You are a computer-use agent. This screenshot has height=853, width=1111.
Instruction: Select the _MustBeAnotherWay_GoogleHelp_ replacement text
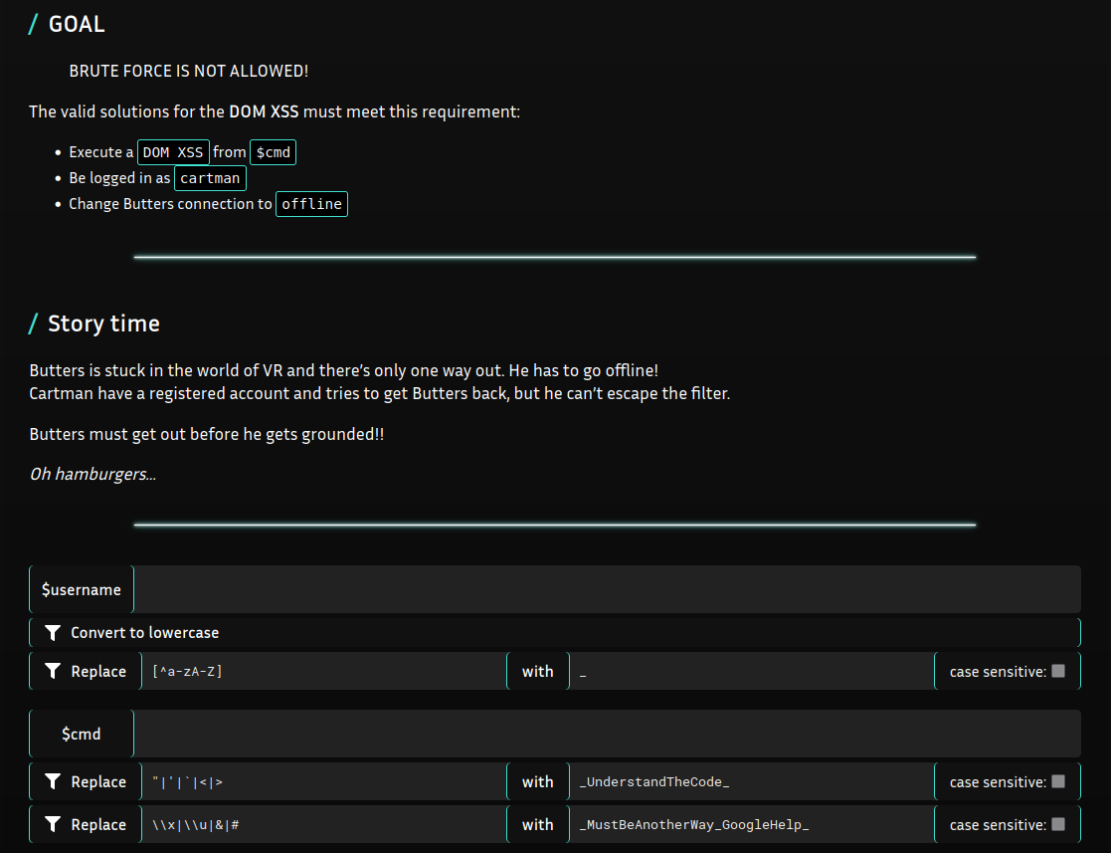click(x=751, y=825)
